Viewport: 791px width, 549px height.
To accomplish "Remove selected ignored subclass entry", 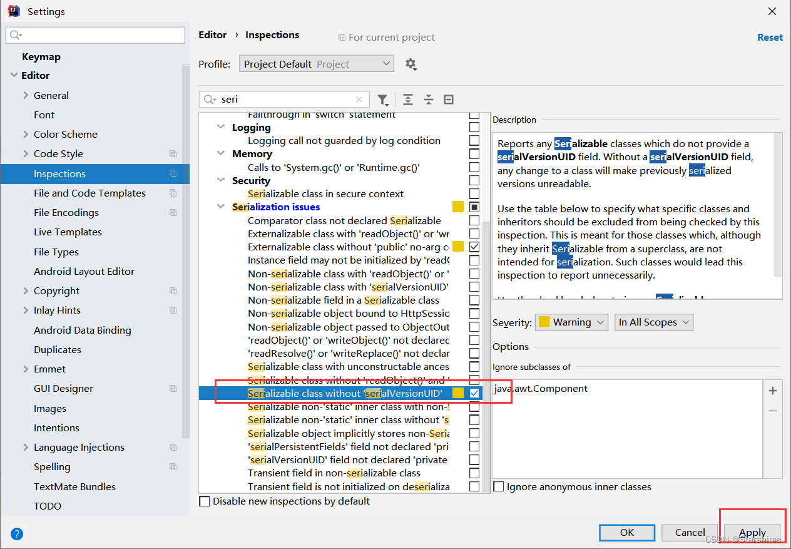I will (x=773, y=410).
